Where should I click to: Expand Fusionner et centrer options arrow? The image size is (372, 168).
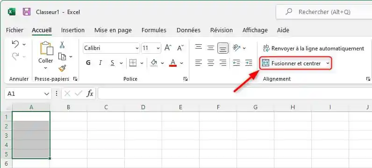pos(328,63)
